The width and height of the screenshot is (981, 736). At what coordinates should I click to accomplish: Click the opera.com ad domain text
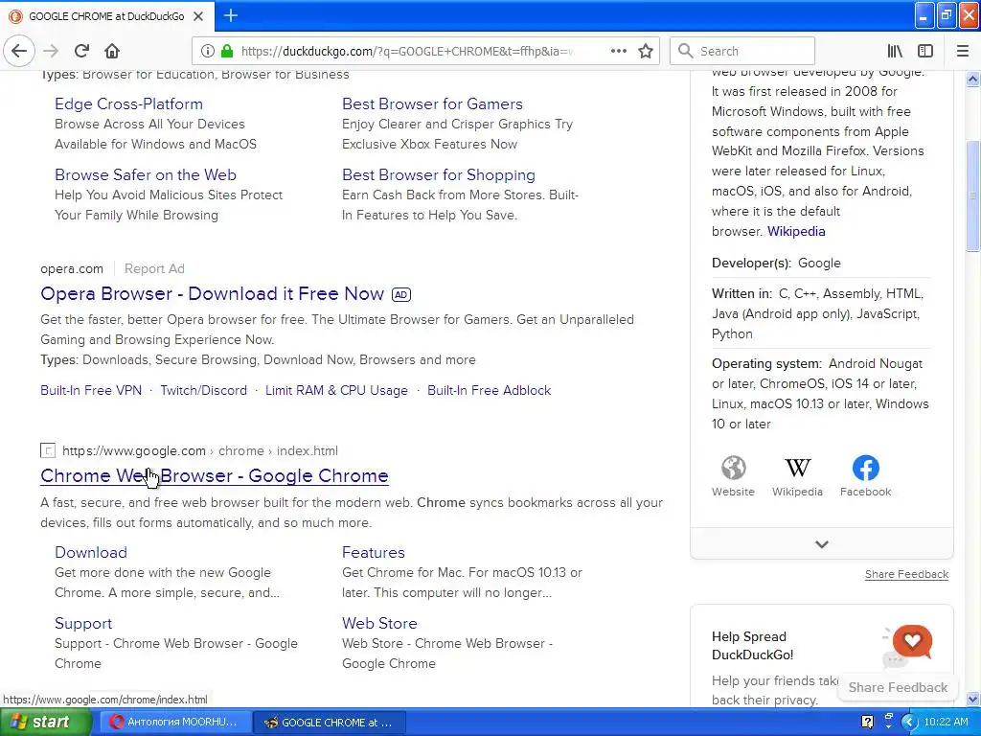pyautogui.click(x=71, y=268)
